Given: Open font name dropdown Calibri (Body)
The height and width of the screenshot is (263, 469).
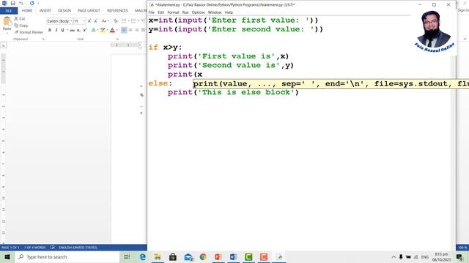Looking at the screenshot, I should 71,21.
